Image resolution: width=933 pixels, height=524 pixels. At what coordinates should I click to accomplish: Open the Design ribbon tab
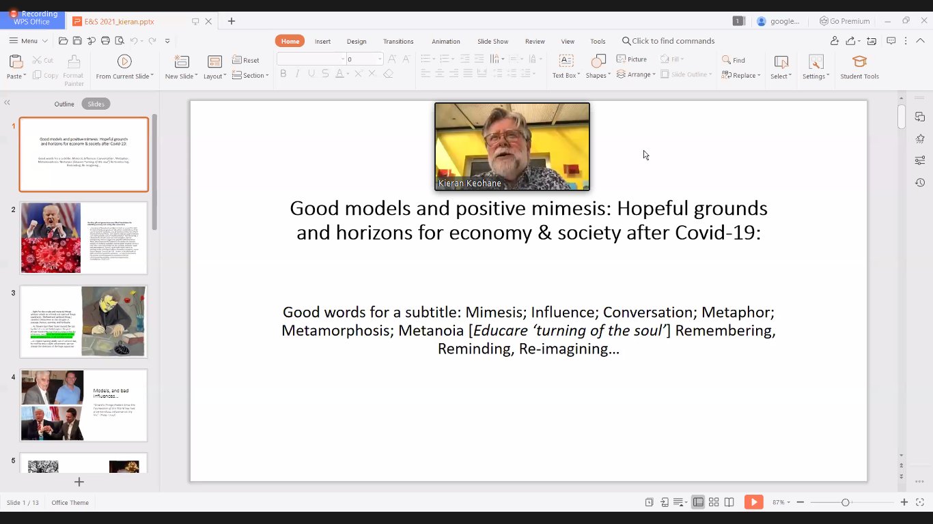point(357,42)
